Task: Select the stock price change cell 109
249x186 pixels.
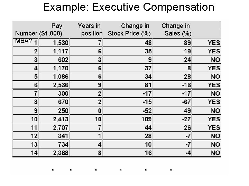Action: [146, 119]
